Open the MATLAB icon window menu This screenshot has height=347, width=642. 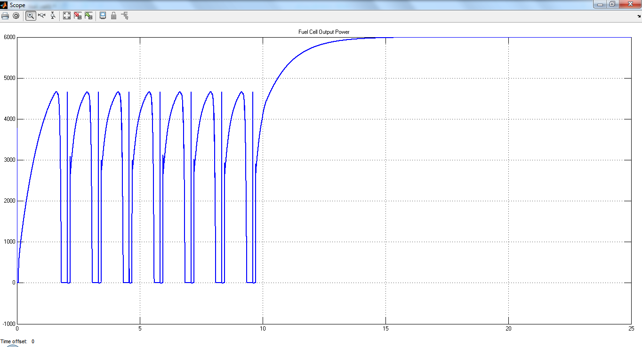coord(4,5)
